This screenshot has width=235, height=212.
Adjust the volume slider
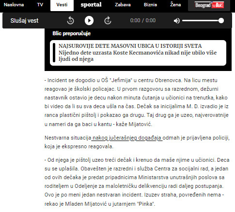point(203,21)
